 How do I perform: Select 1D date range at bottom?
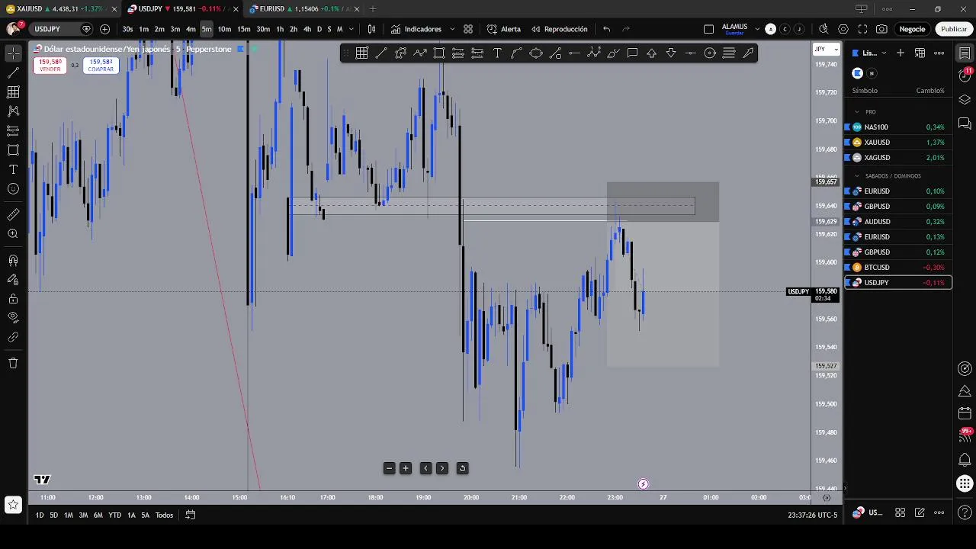pos(40,515)
